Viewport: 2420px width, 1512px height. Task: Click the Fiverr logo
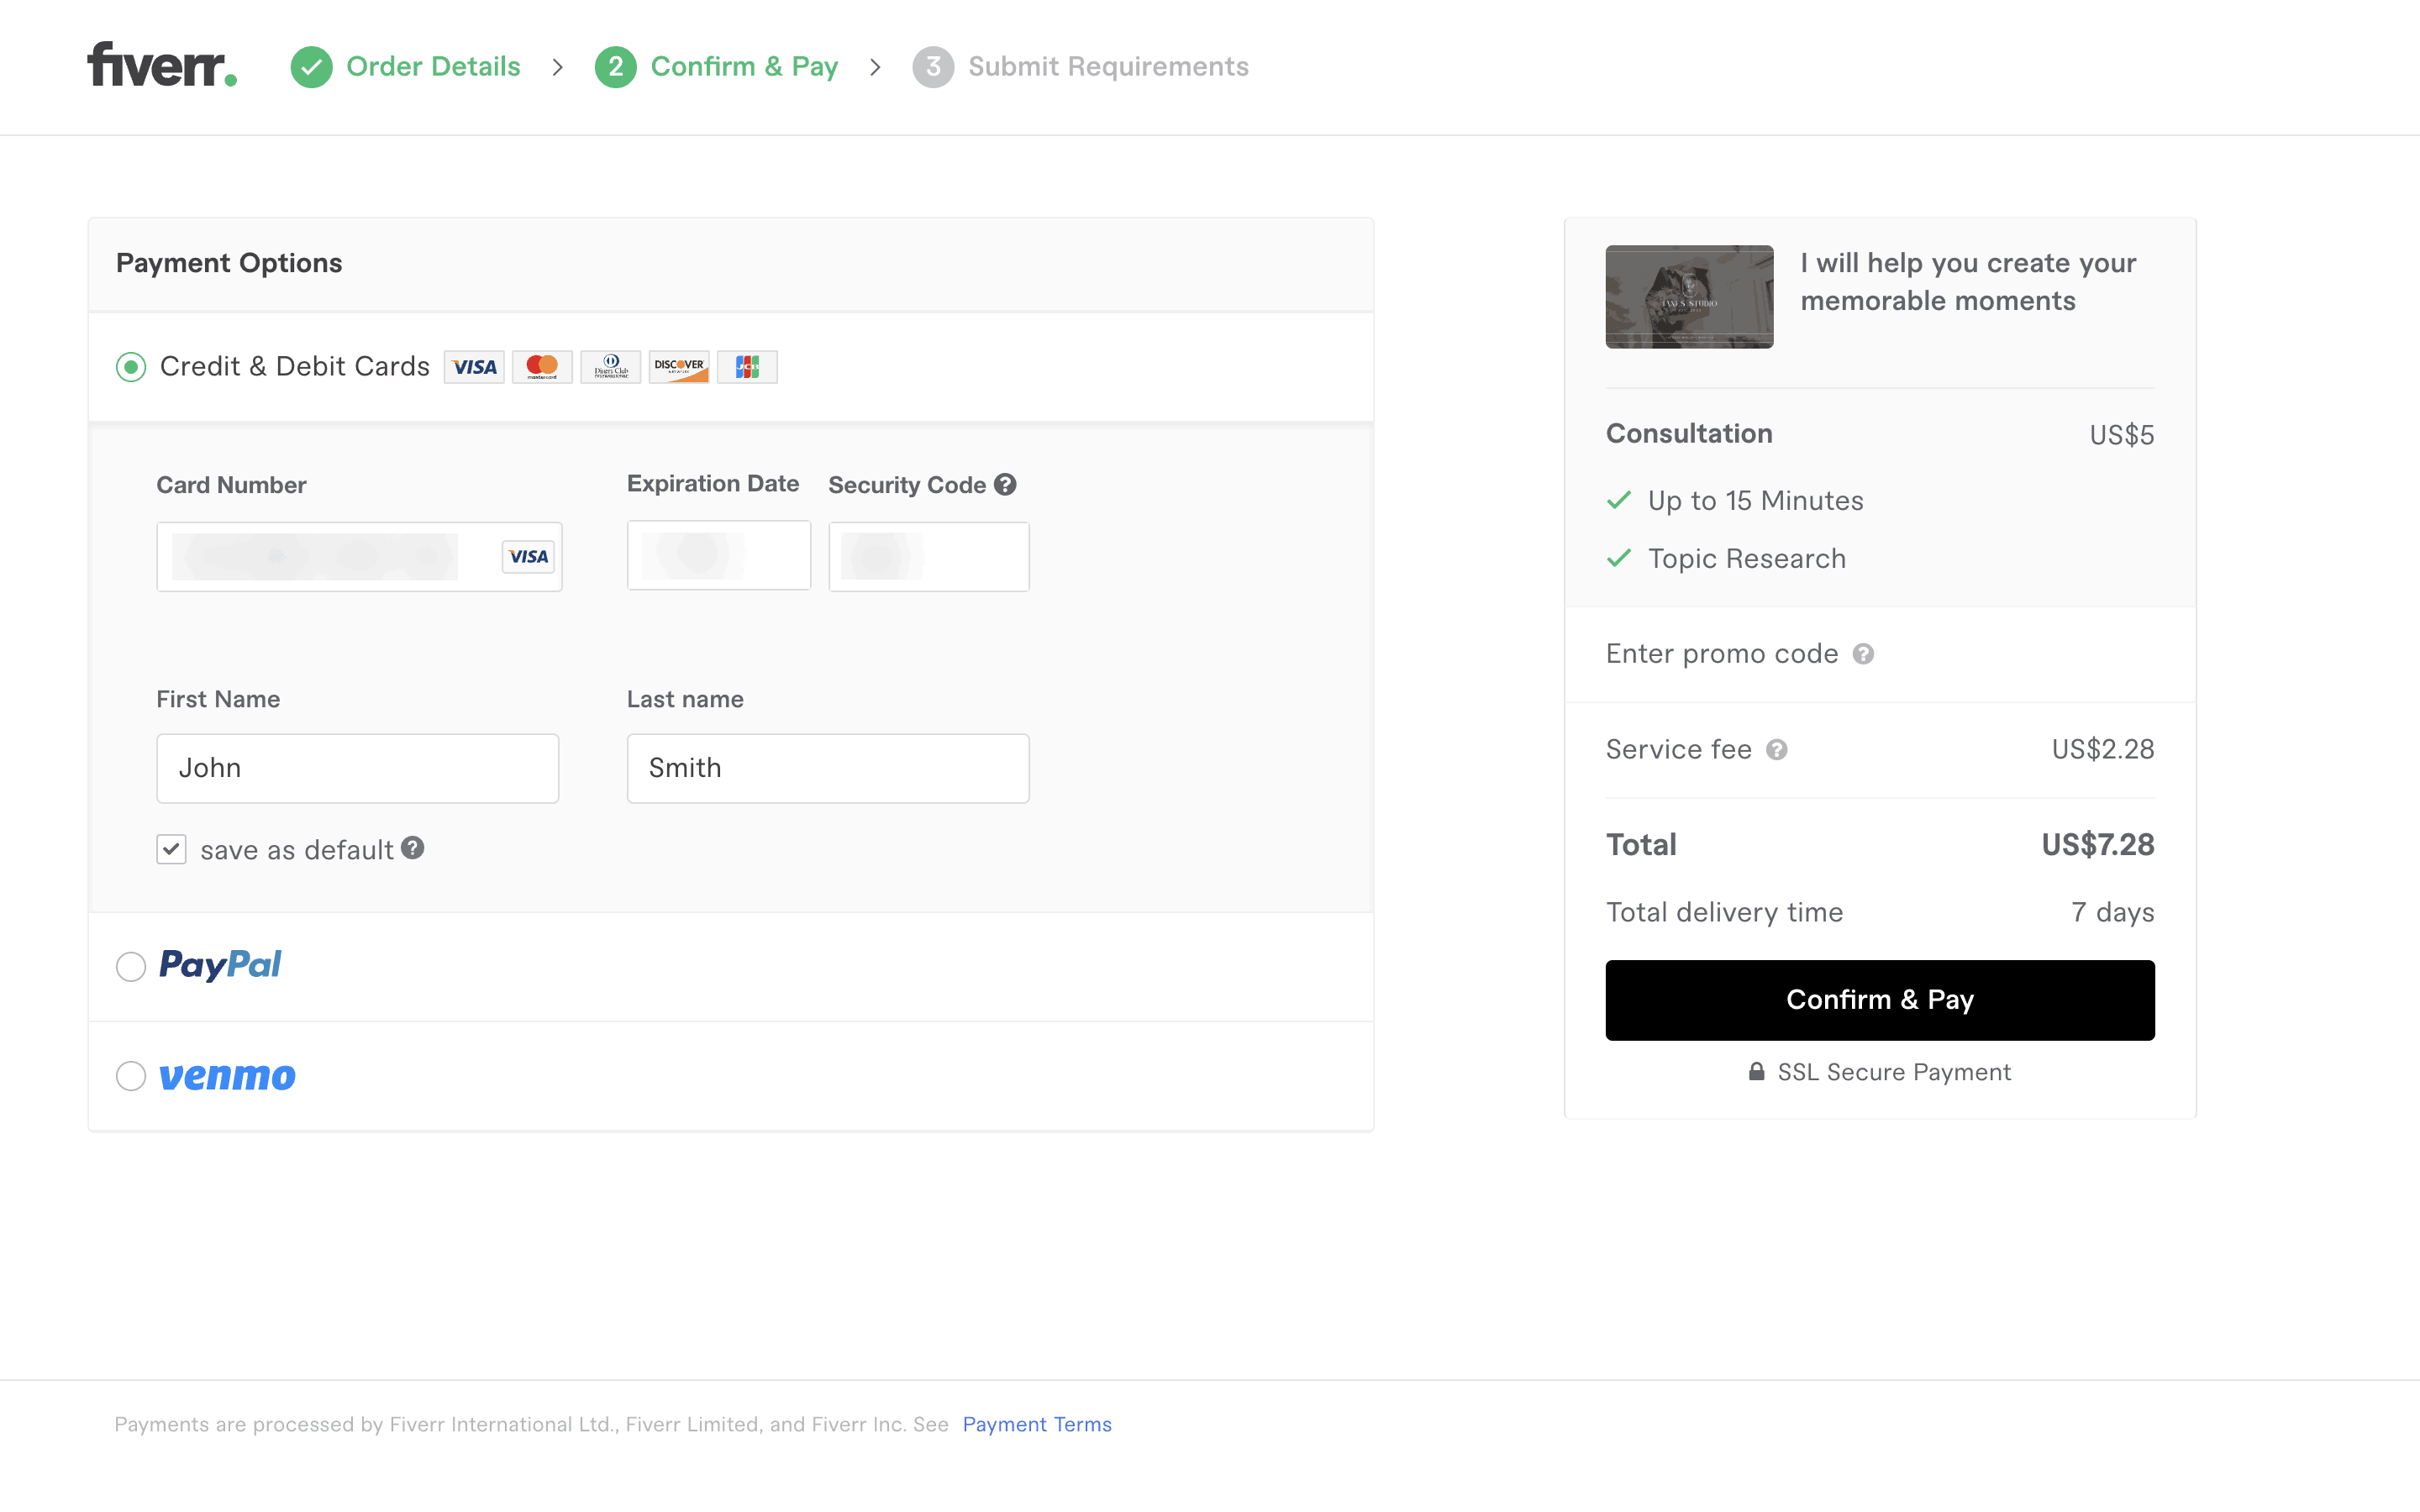[x=162, y=65]
